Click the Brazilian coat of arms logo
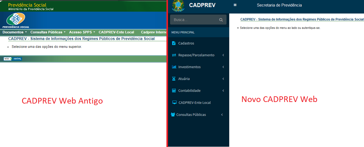 click(x=178, y=6)
